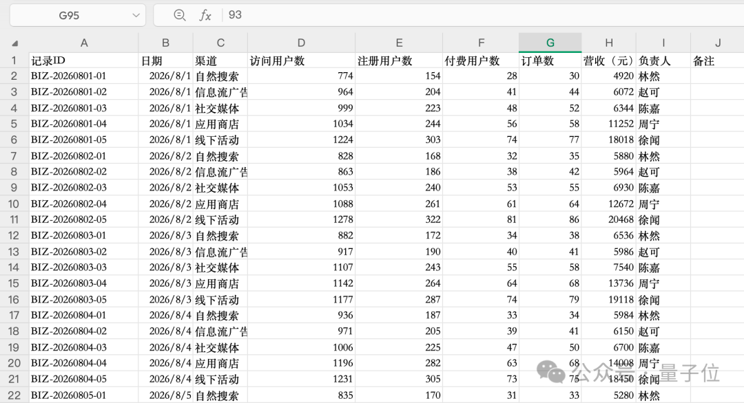Click revenue value 20468

pyautogui.click(x=609, y=219)
